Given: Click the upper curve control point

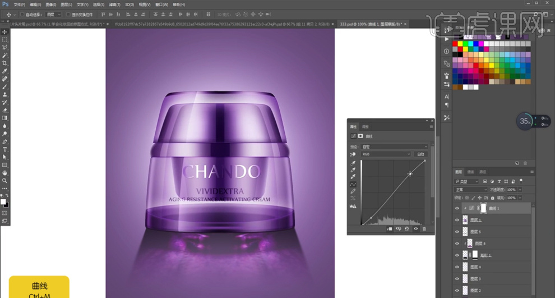Looking at the screenshot, I should (410, 173).
